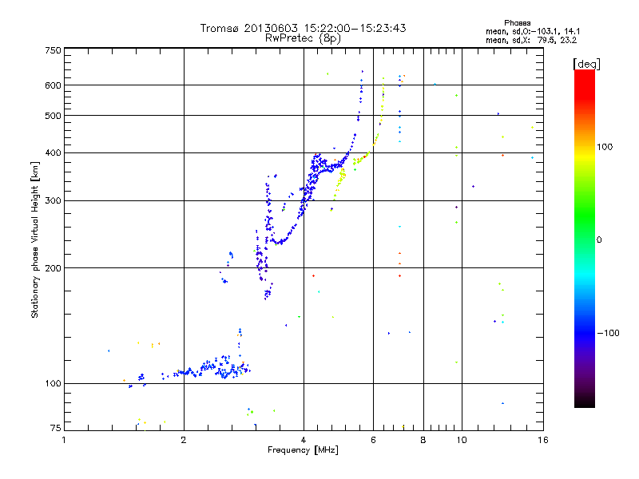Click the [deg] label above the color bar
639x479 pixels.
point(586,64)
